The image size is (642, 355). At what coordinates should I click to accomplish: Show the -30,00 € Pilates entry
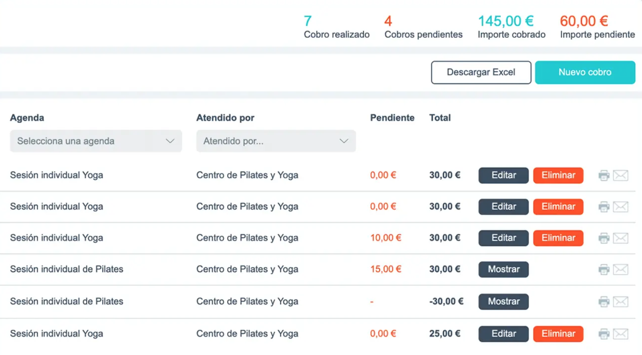(x=503, y=302)
